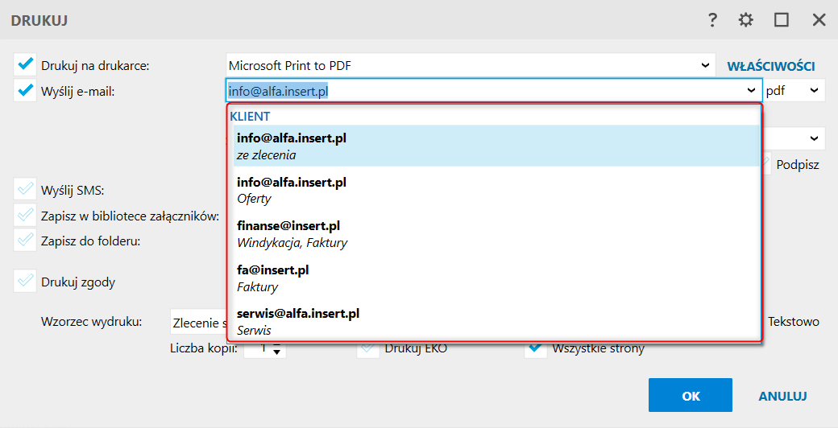Screen dimensions: 838x428
Task: Select info@alfa.insert.pl ze zlecenia entry
Action: click(x=496, y=146)
